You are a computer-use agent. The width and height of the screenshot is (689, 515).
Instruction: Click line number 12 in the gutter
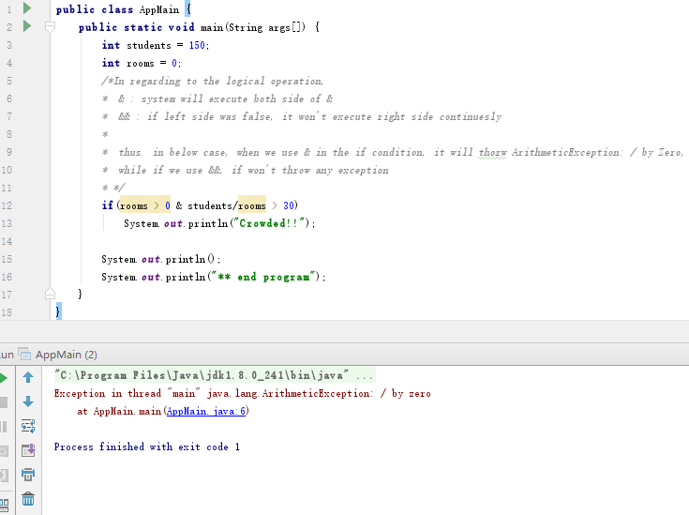[7, 205]
